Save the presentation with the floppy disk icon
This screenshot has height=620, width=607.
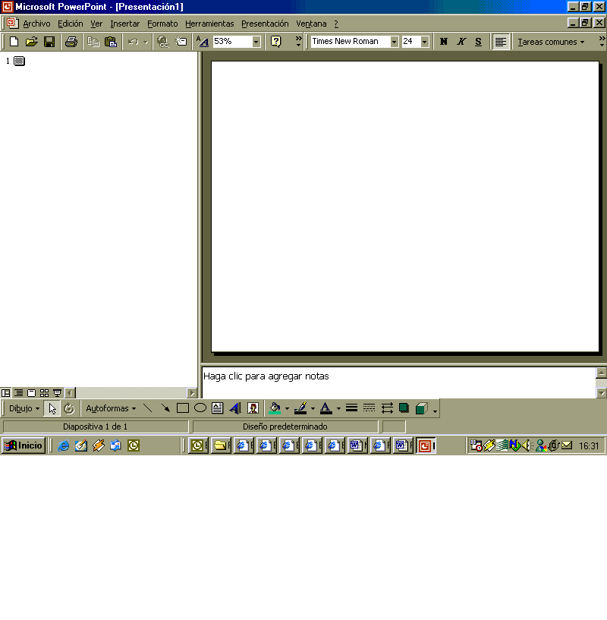coord(49,42)
